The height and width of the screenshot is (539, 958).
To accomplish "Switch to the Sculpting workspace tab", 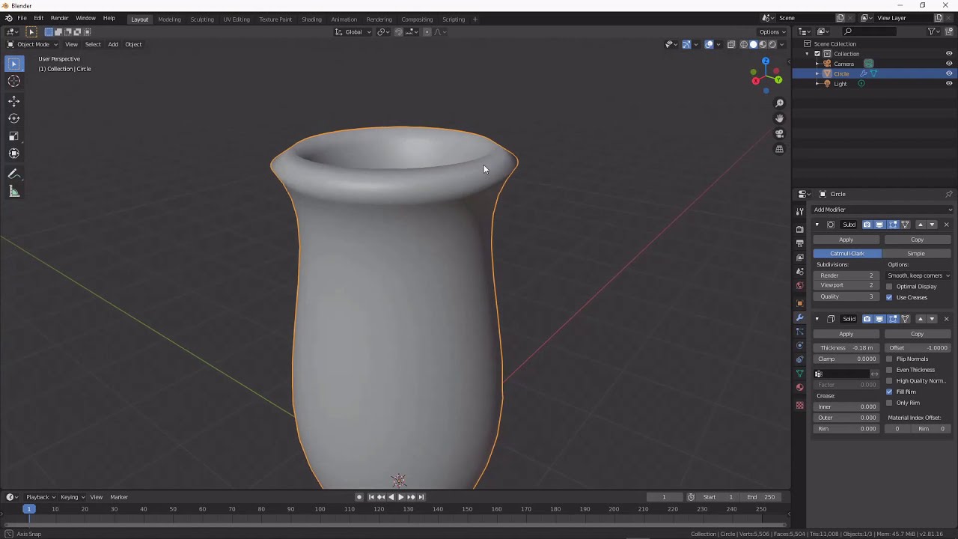I will [x=201, y=19].
